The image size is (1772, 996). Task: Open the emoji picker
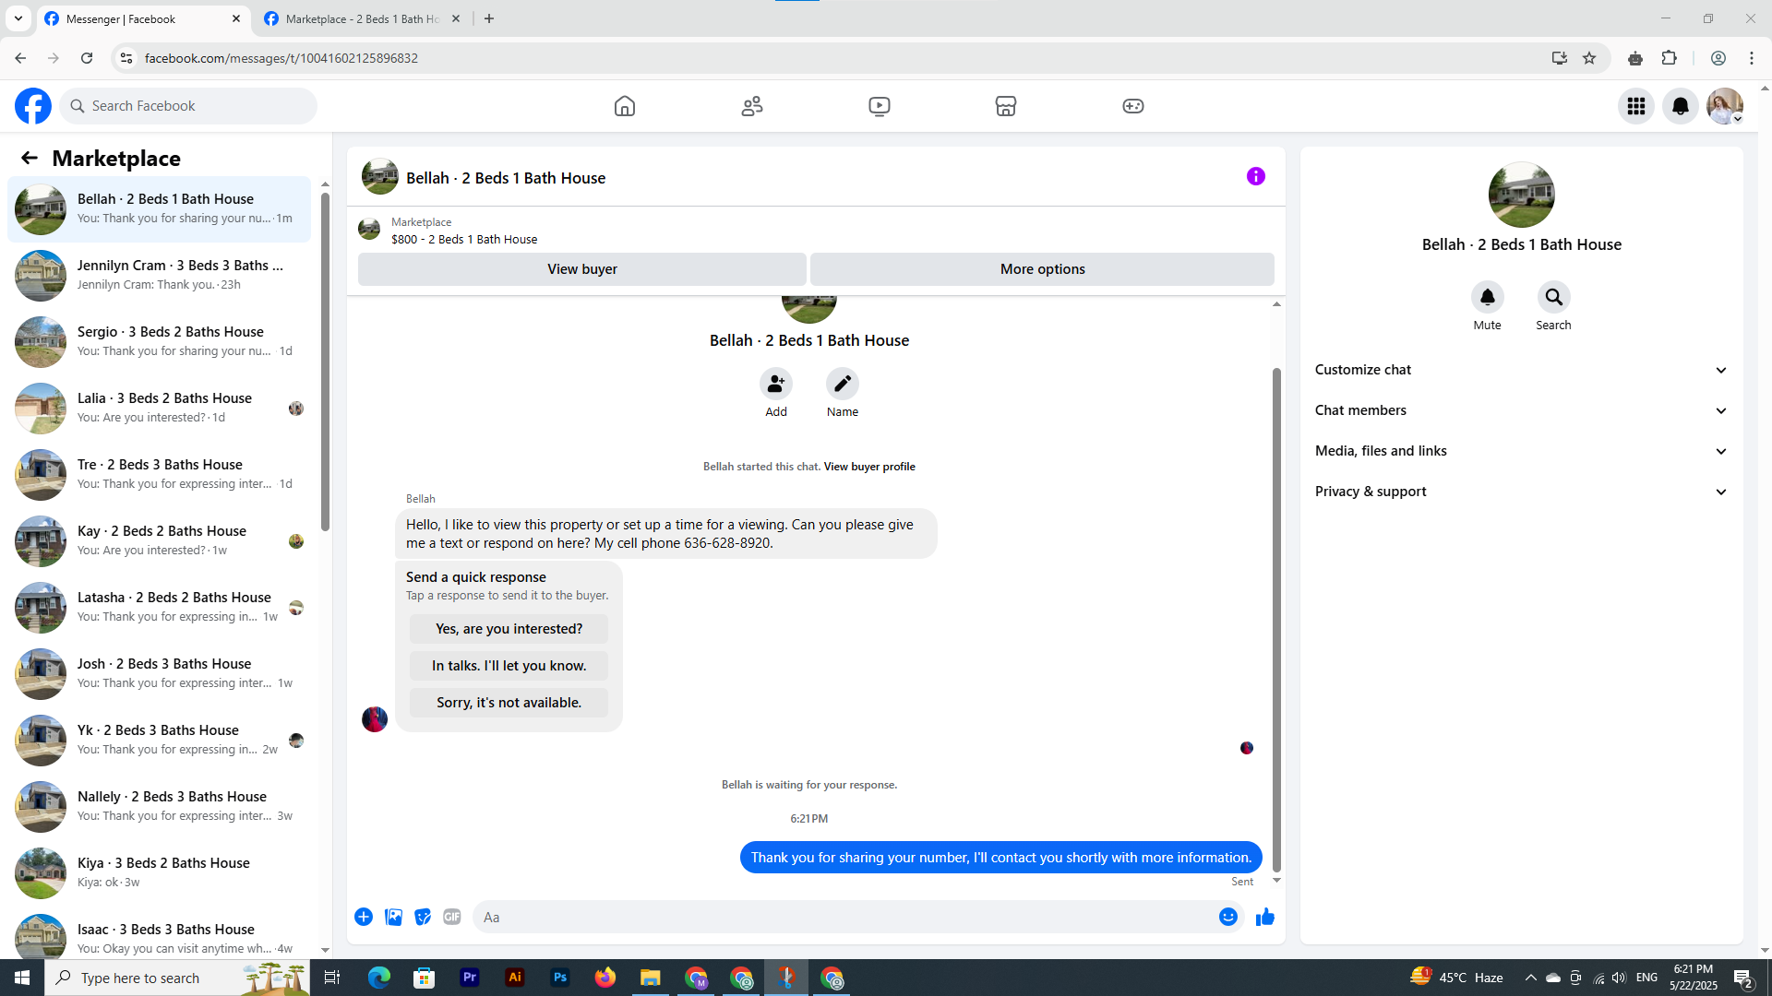(x=1227, y=917)
